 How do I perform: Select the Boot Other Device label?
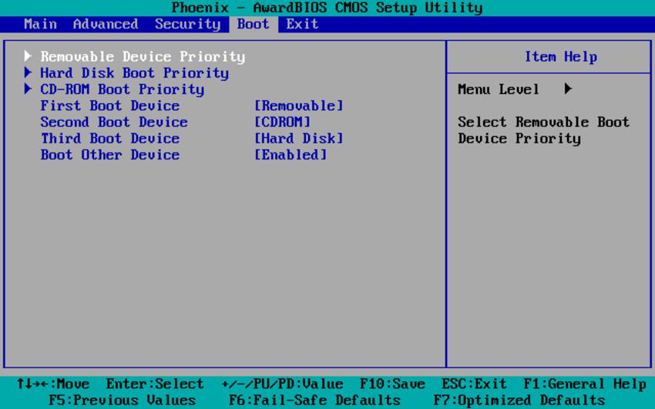pos(110,155)
